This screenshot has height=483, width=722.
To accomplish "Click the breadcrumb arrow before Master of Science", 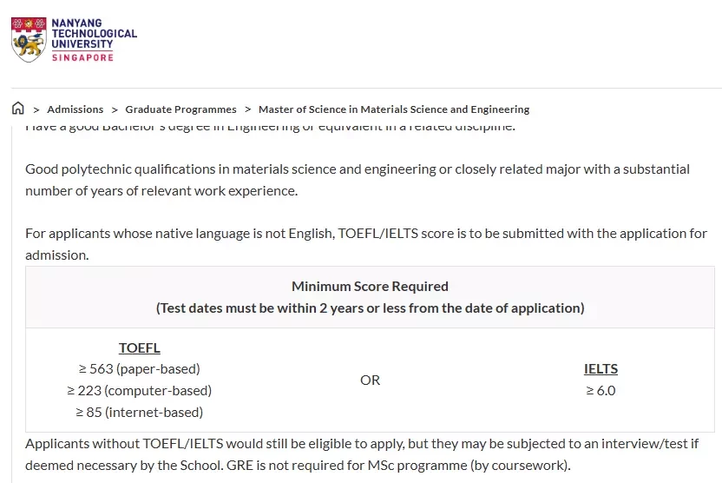I will 247,109.
